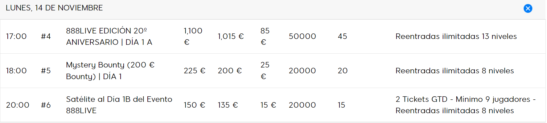Viewport: 547px width, 123px height.
Task: Click the 1,100 € buy-in amount
Action: pyautogui.click(x=193, y=37)
